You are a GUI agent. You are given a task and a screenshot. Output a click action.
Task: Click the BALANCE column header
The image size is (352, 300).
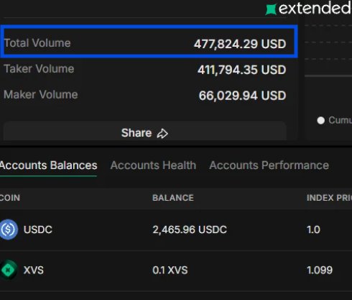pos(173,198)
